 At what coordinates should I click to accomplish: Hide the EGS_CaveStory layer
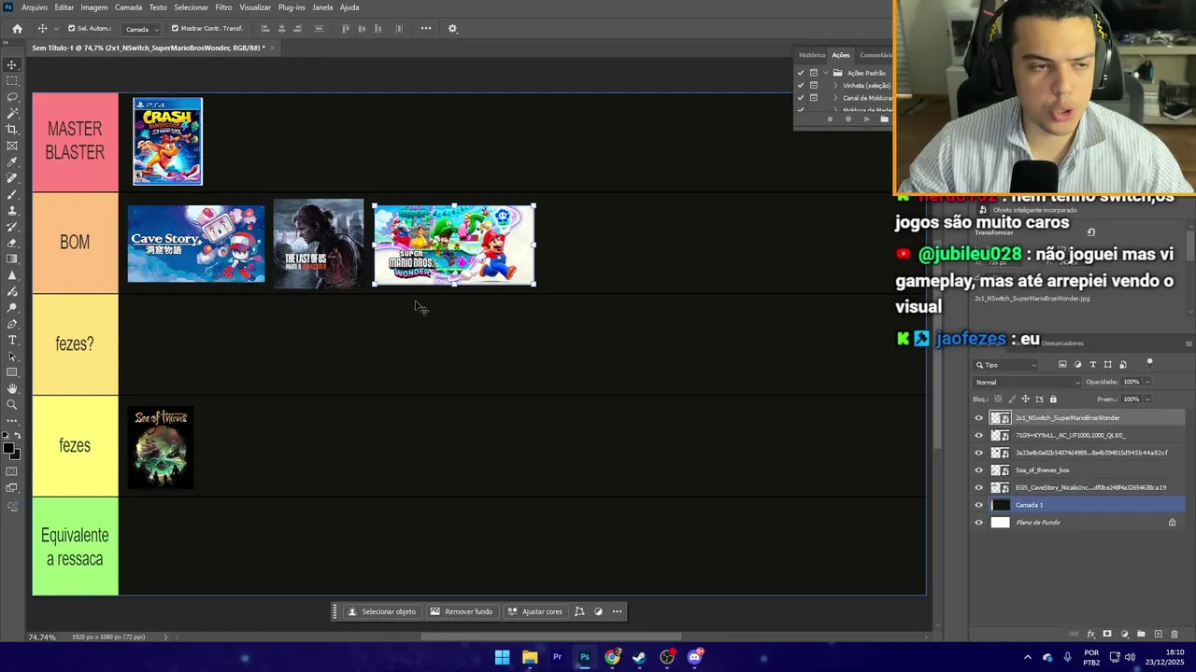pos(979,488)
